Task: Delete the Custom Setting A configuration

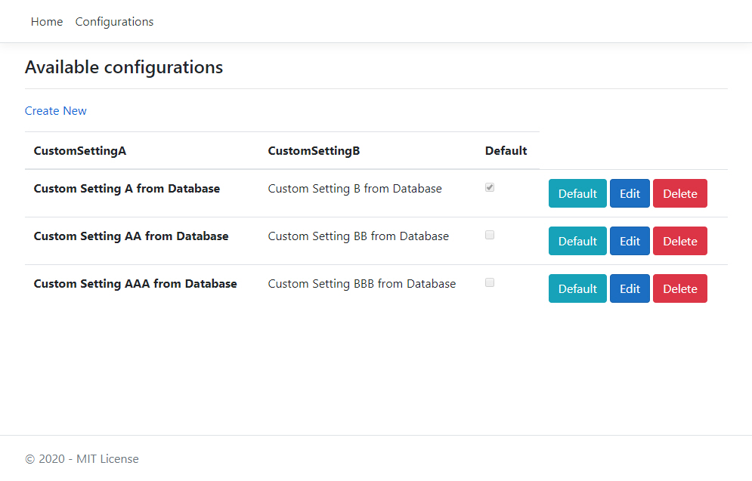Action: (679, 193)
